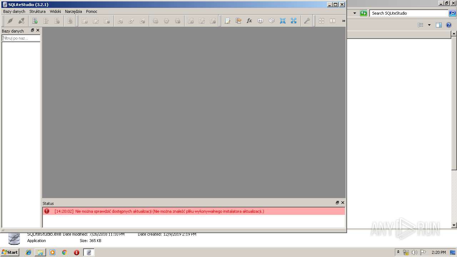This screenshot has width=457, height=257.
Task: Click the Tile windows toolbar icon
Action: click(x=321, y=21)
